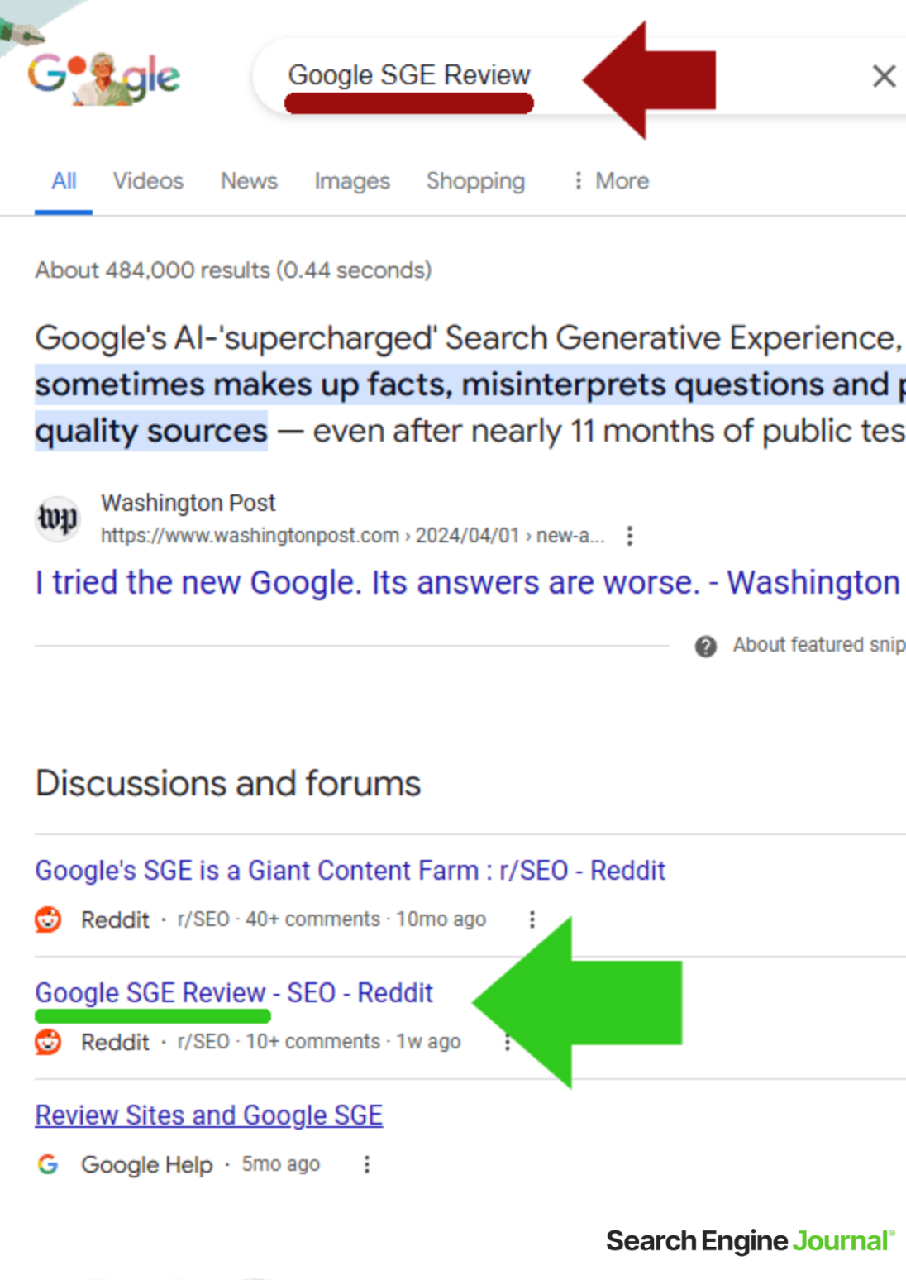Open options for Google Help result
This screenshot has width=906, height=1280.
click(x=366, y=1164)
